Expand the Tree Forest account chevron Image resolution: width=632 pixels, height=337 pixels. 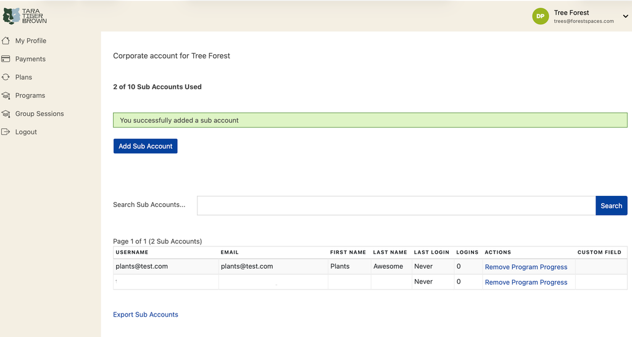point(625,17)
